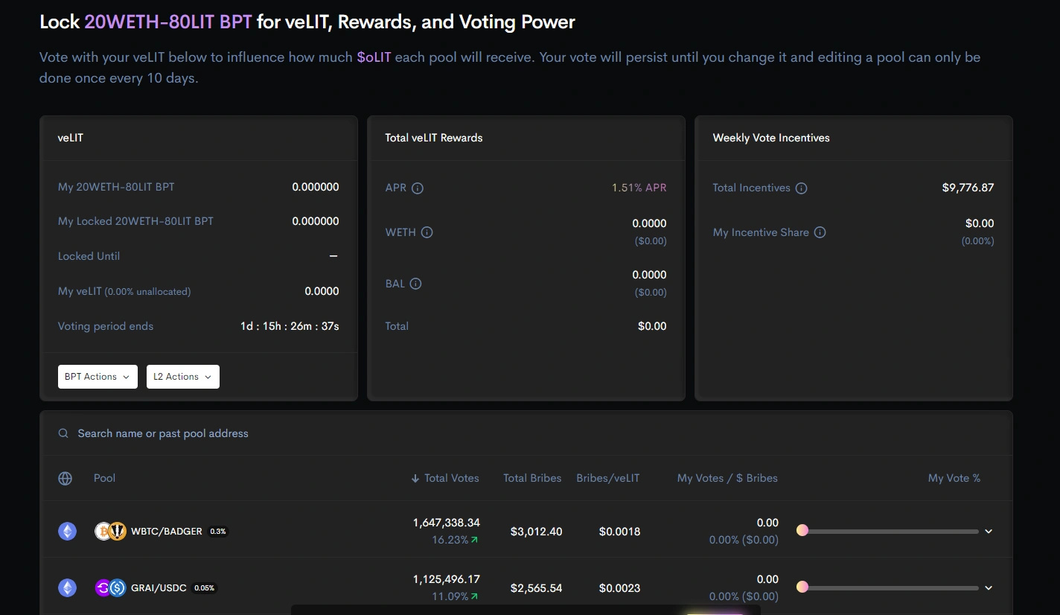This screenshot has height=615, width=1060.
Task: Click the $oLIT link in the description
Action: click(374, 57)
